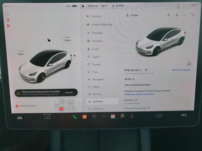Tap the unlock icon above car
Image resolution: width=202 pixels, height=151 pixels.
pyautogui.click(x=49, y=40)
